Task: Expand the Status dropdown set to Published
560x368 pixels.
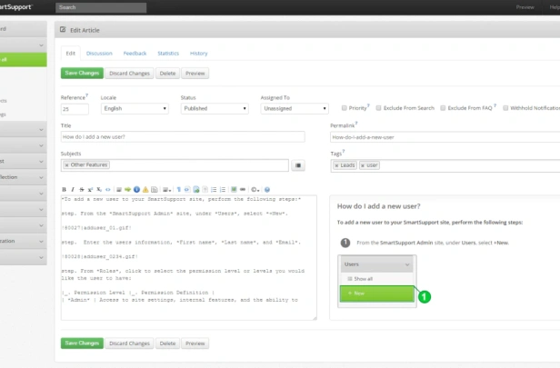Action: (x=215, y=108)
